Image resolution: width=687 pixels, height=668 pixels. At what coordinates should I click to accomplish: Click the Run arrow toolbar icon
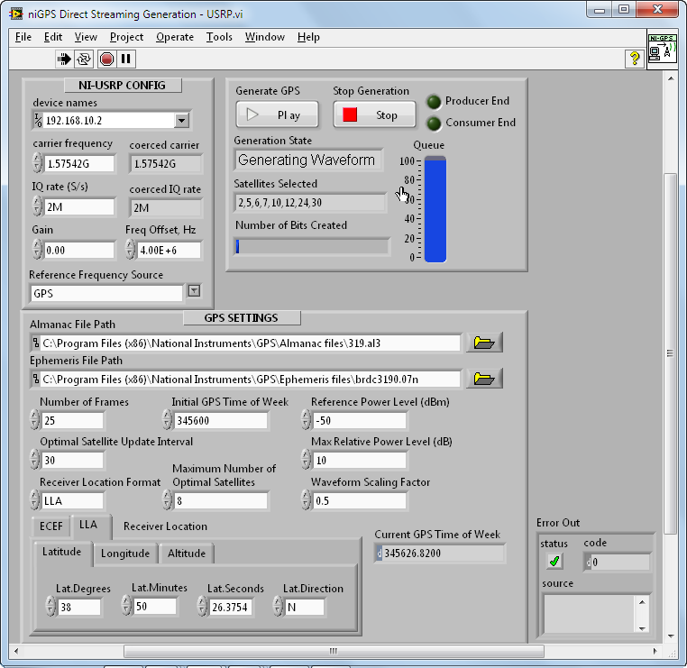[65, 59]
